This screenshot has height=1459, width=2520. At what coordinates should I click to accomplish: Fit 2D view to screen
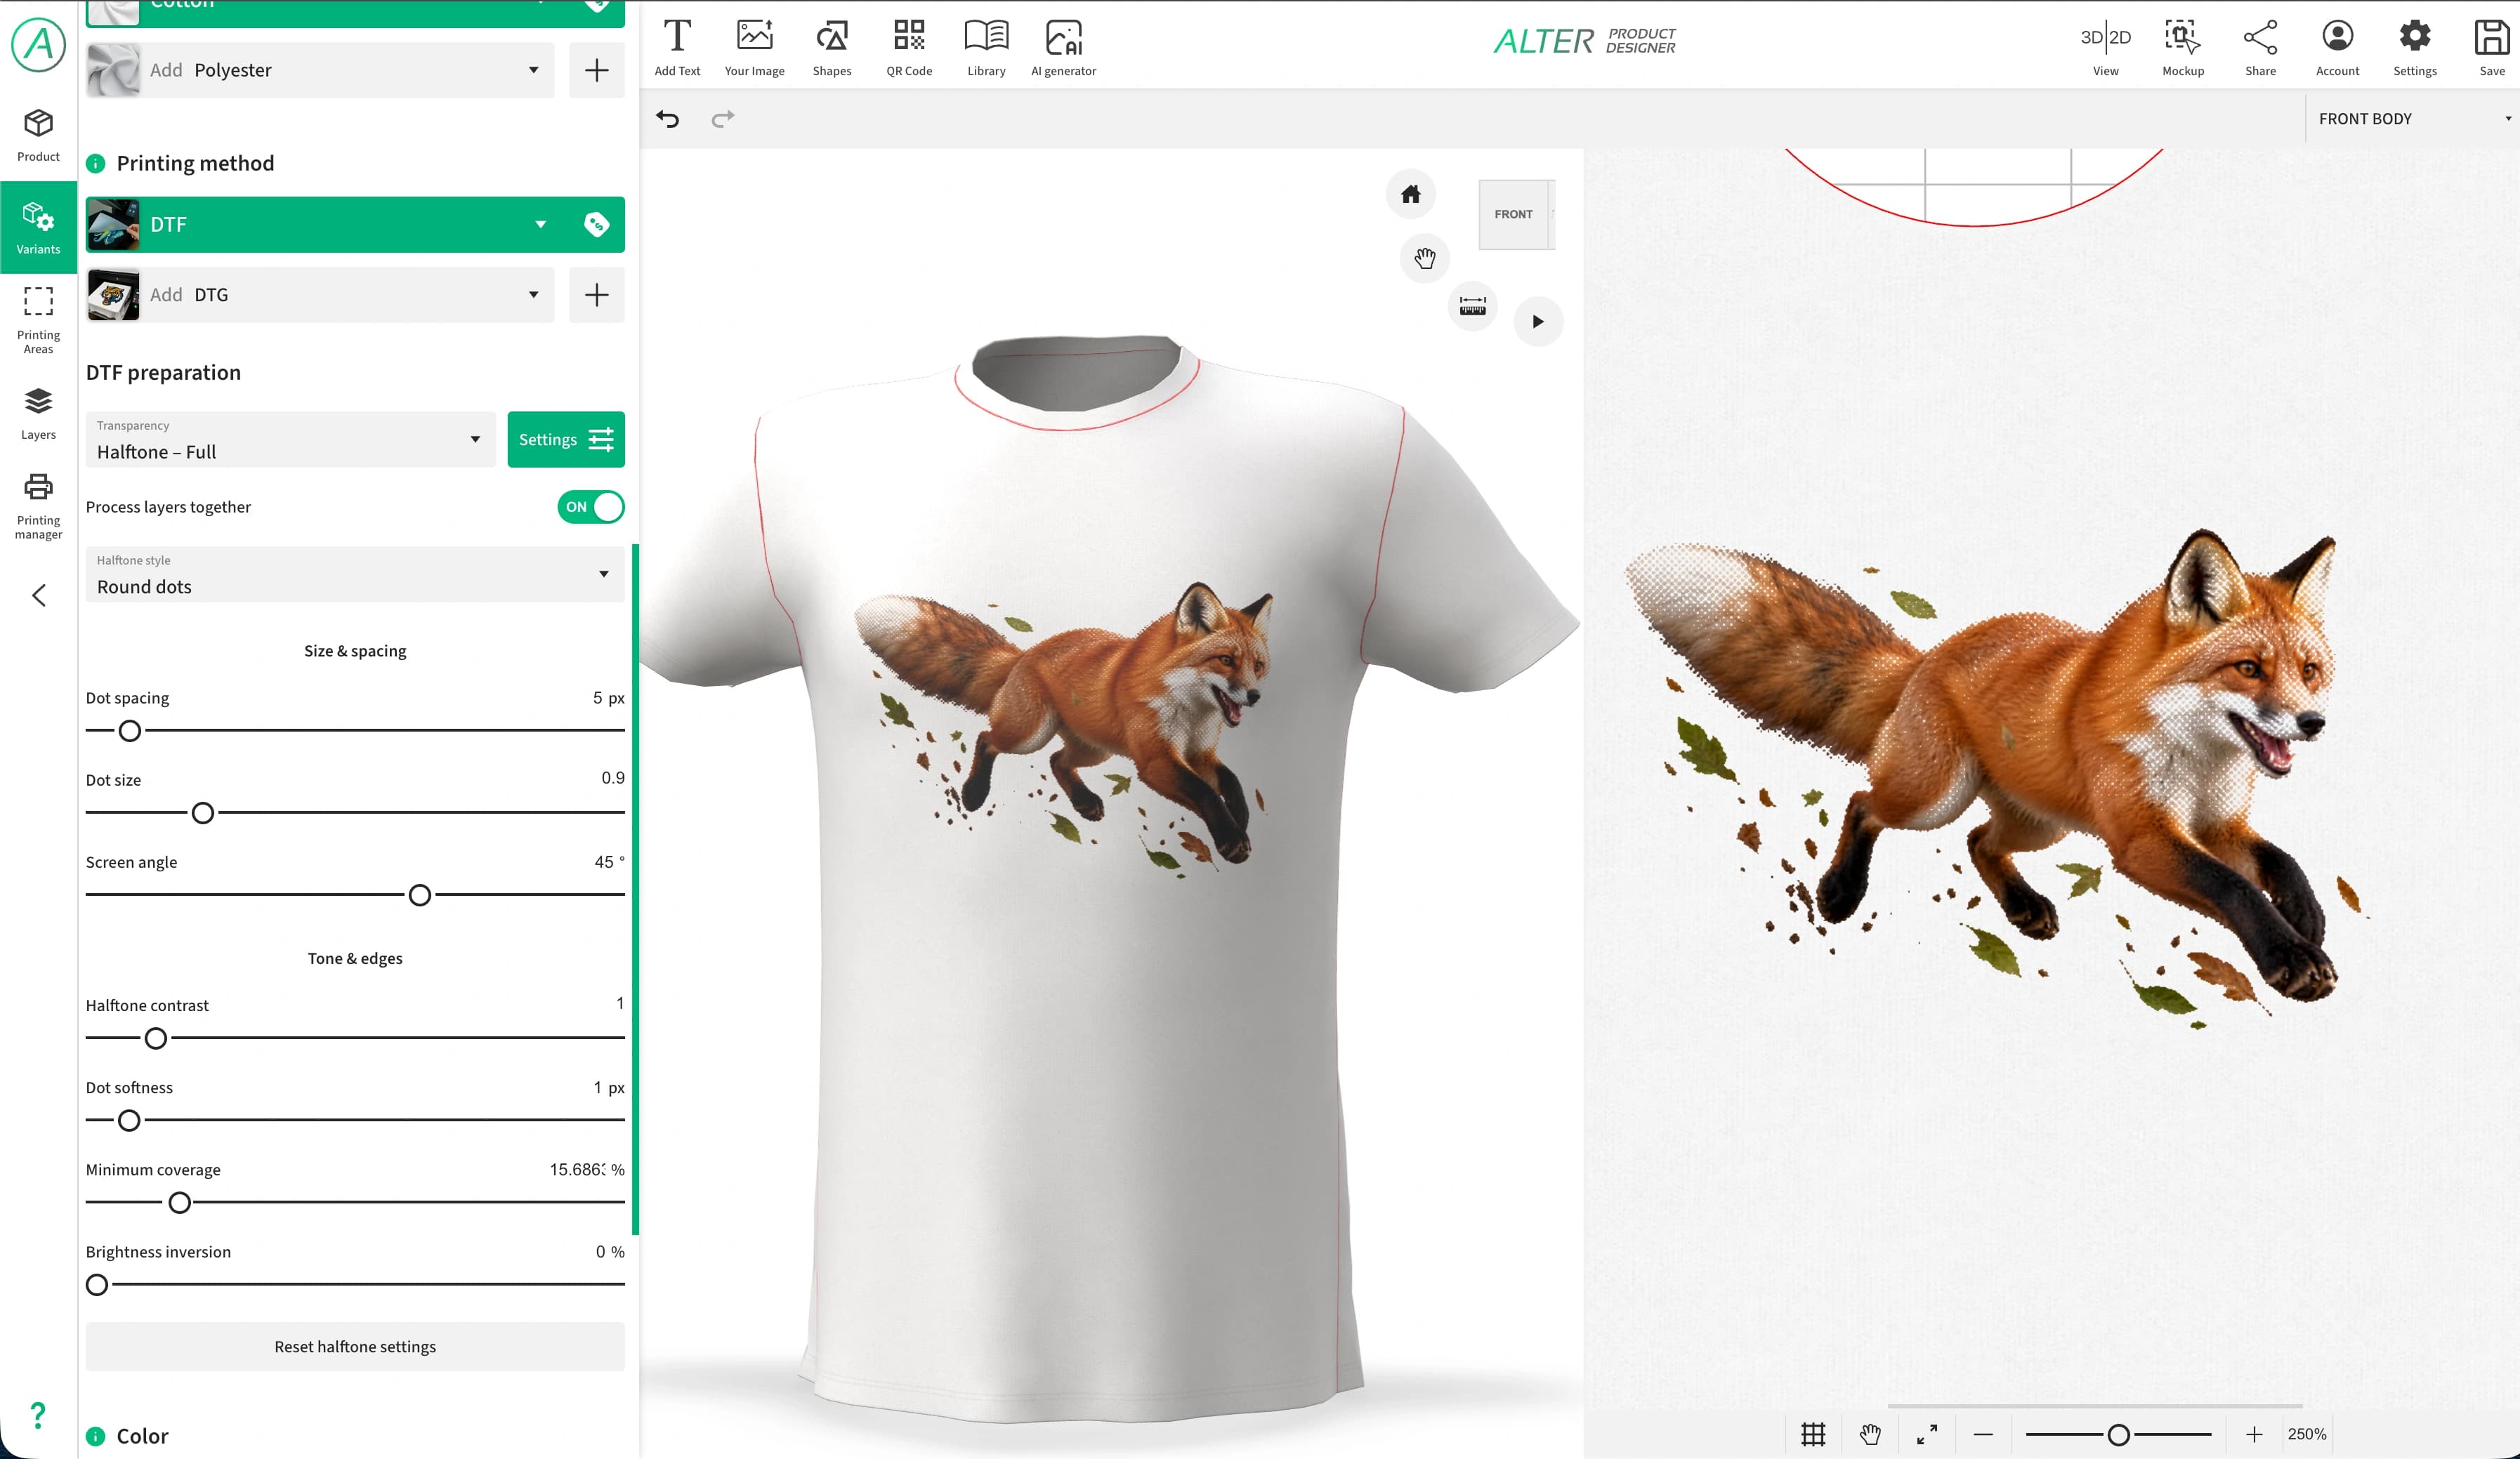(1926, 1434)
